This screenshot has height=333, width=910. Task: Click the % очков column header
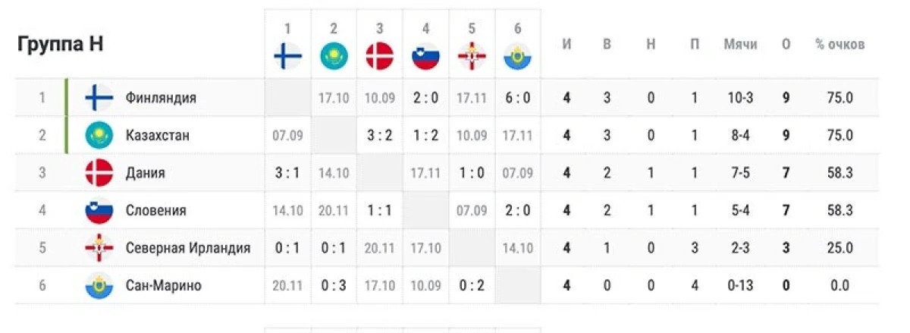(839, 45)
